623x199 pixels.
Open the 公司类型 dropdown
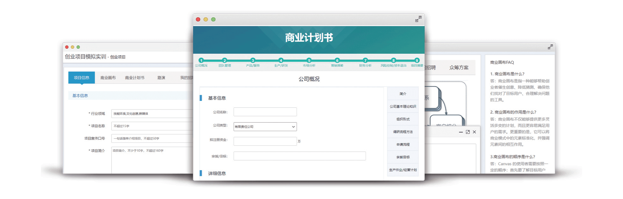(265, 127)
